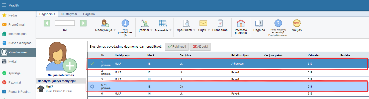The height and width of the screenshot is (99, 369).
Task: Open Pranešimai in the sidebar
Action: click(18, 24)
